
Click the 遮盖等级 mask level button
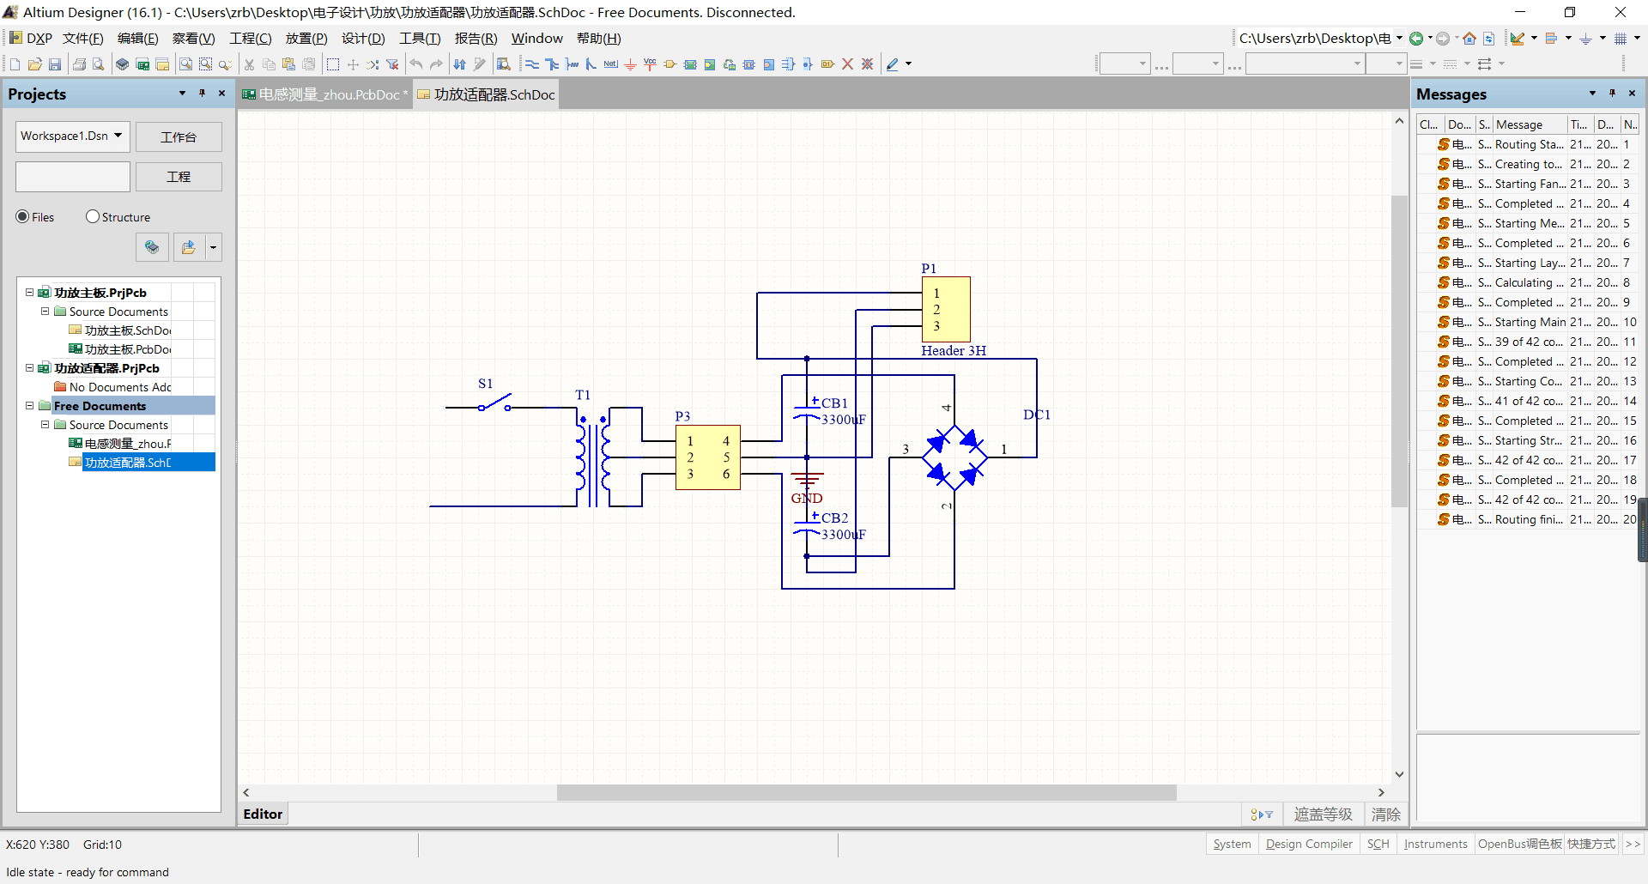point(1323,814)
